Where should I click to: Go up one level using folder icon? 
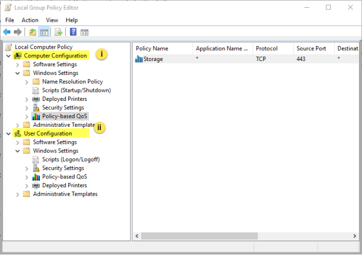coord(33,32)
